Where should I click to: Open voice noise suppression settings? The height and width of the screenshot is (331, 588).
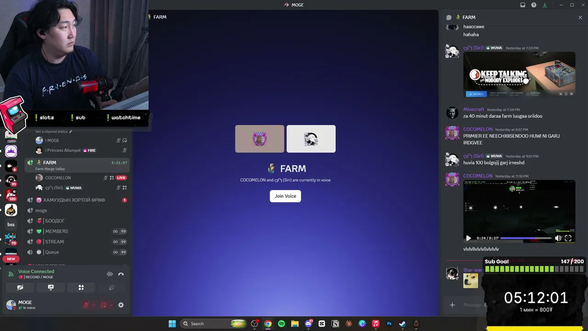pos(110,274)
